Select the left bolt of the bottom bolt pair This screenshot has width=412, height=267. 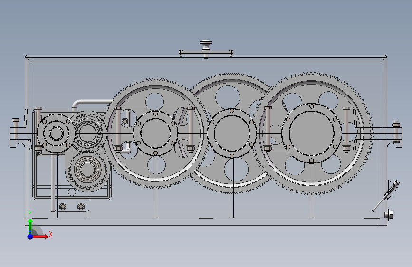pos(63,207)
